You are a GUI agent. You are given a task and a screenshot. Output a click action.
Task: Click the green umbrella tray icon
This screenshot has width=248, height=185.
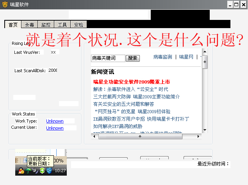[28, 171]
